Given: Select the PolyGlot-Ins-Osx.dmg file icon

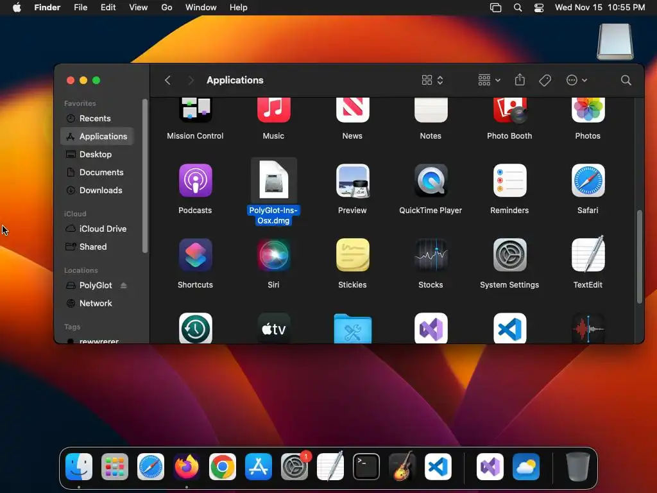Looking at the screenshot, I should (273, 180).
